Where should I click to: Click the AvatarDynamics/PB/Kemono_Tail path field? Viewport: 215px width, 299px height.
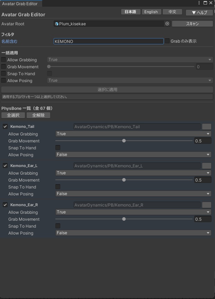click(x=137, y=126)
